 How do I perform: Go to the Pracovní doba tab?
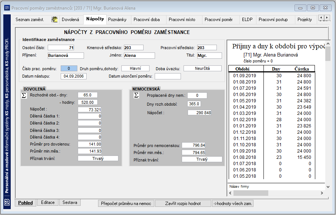147,20
